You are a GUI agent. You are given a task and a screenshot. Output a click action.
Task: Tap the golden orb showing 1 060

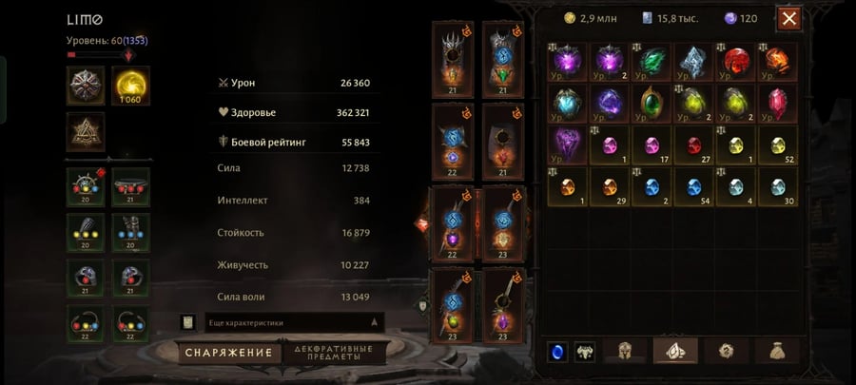[x=130, y=86]
